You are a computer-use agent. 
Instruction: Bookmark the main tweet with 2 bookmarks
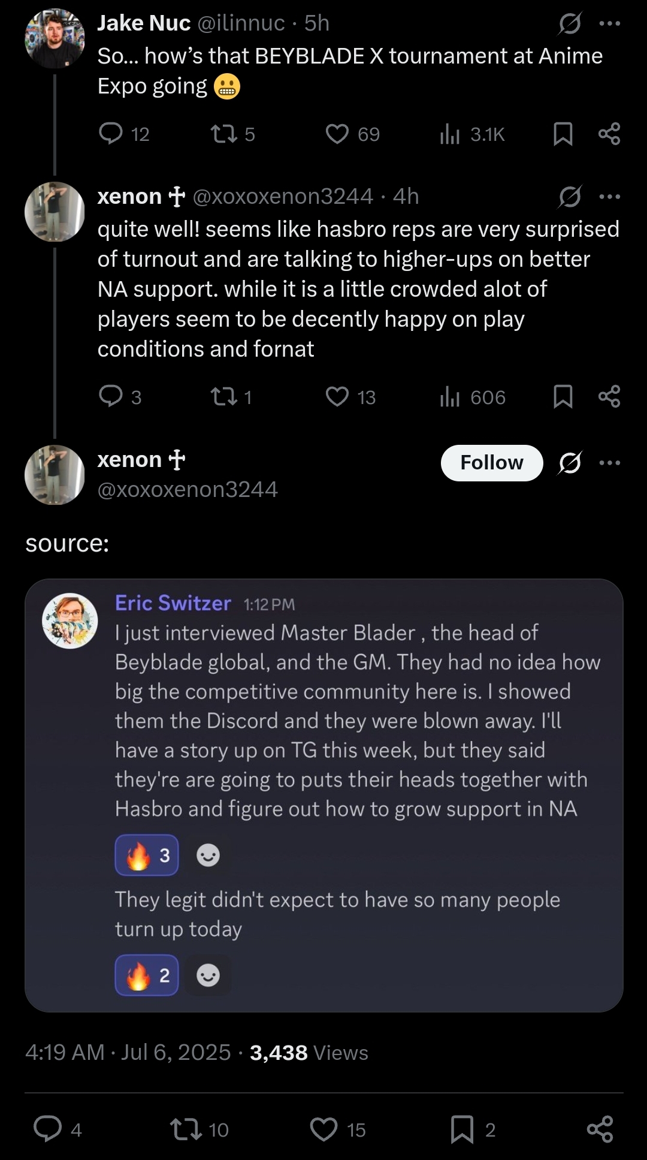tap(462, 1129)
